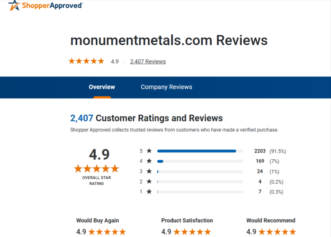Click the 1 star row star icon
This screenshot has width=331, height=237.
(x=149, y=192)
